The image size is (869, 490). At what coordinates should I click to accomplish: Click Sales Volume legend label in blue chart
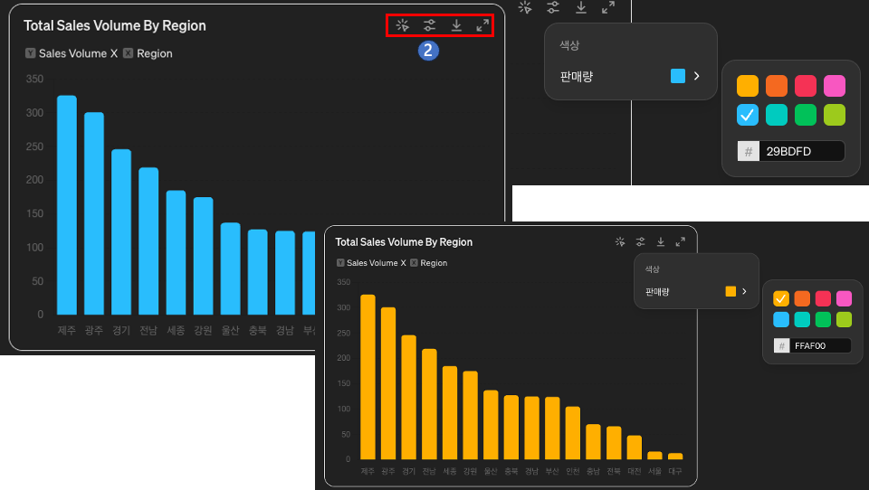(x=72, y=53)
